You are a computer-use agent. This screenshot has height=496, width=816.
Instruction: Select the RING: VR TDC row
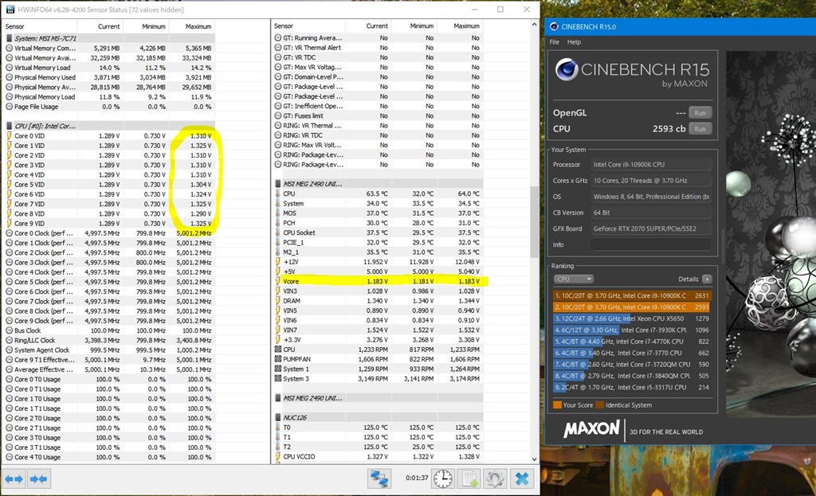(x=378, y=135)
